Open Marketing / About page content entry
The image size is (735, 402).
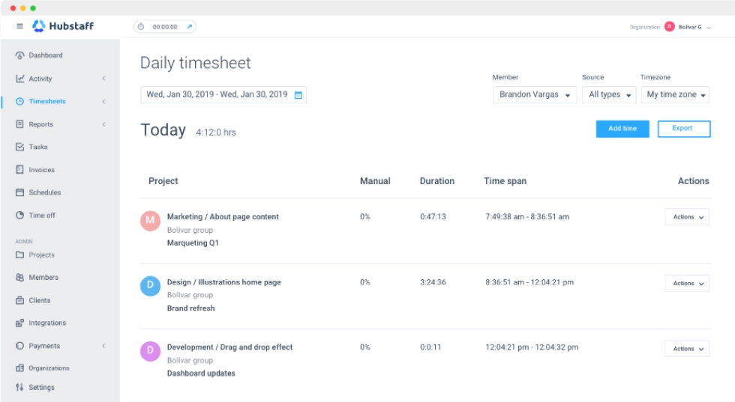click(223, 216)
